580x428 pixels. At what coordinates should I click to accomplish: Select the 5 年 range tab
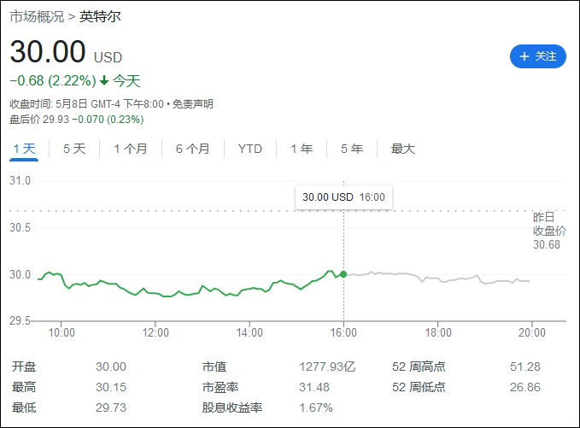(x=352, y=150)
